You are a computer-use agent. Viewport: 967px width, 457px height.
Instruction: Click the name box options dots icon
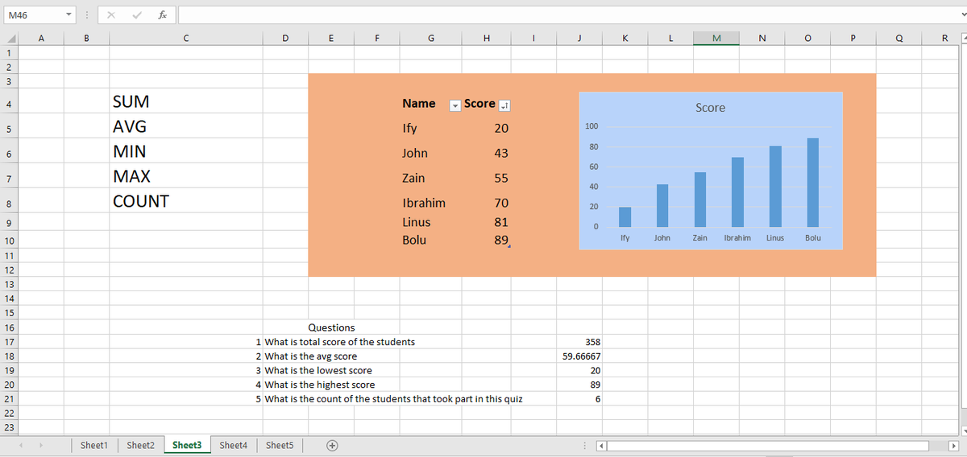(88, 14)
